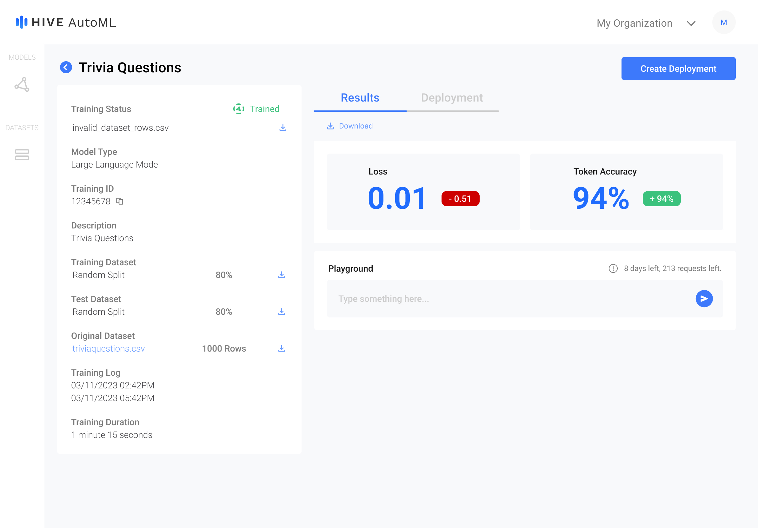Download the Test Dataset split
Viewport: 758px width, 528px height.
coord(281,312)
